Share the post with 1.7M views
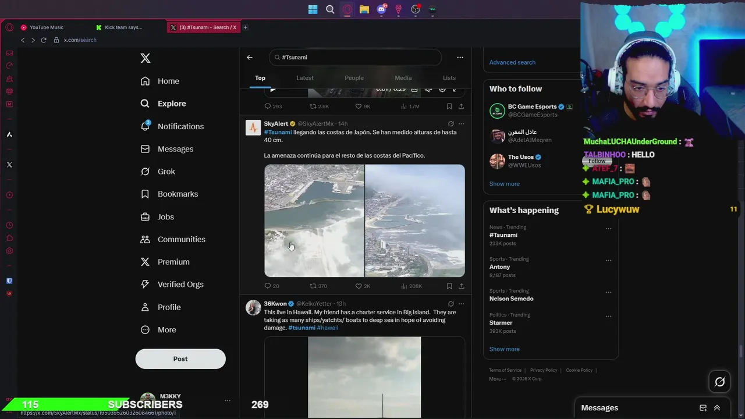745x419 pixels. point(461,106)
